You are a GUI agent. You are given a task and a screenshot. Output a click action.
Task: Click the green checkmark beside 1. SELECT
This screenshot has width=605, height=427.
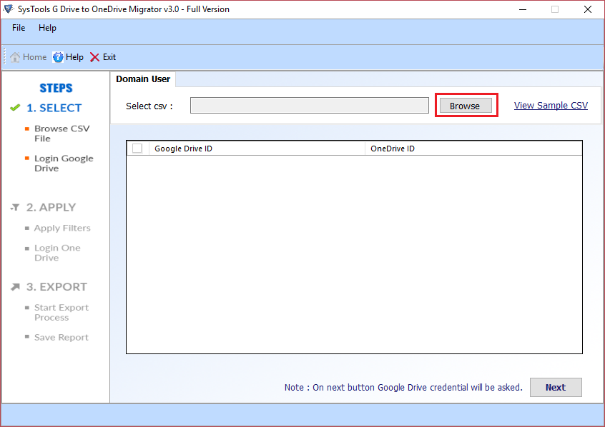click(x=15, y=108)
